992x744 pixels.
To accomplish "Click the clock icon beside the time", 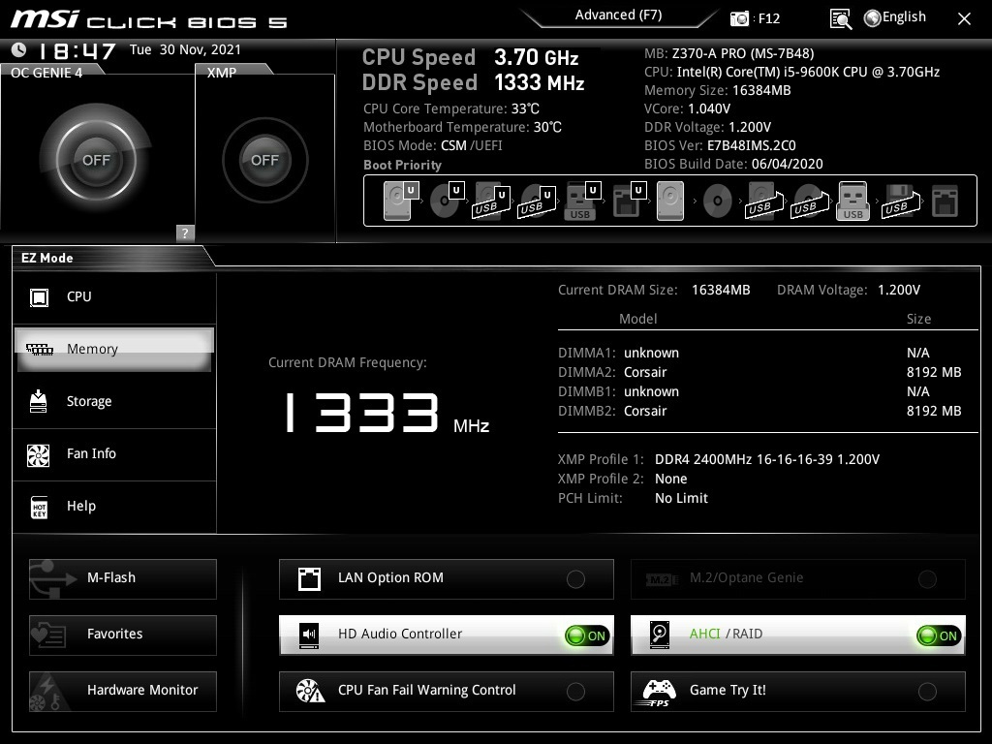I will click(x=19, y=49).
